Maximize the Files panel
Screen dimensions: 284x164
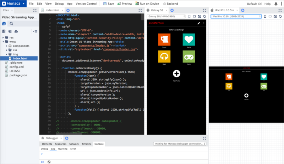pyautogui.click(x=35, y=11)
